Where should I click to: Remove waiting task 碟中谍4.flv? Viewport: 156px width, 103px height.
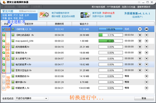[x=146, y=82]
